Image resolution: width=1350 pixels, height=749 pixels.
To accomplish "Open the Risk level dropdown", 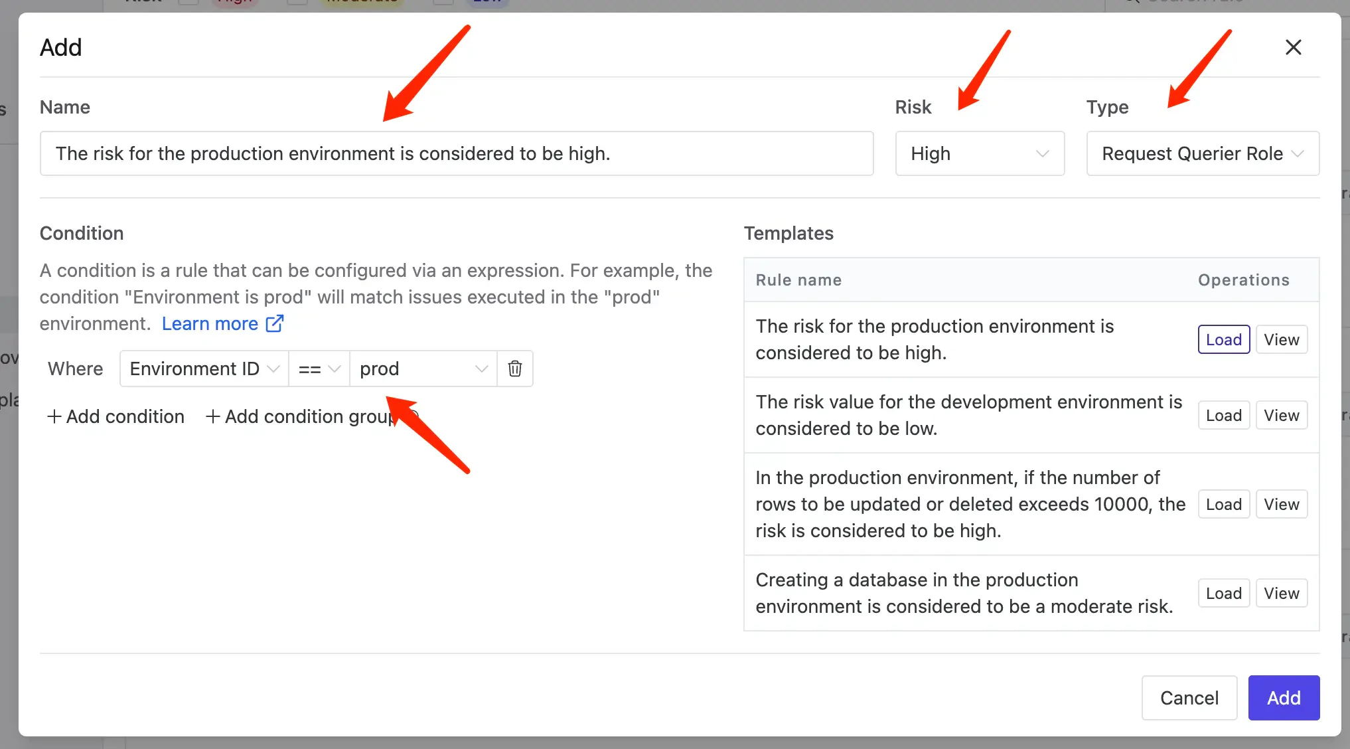I will coord(979,153).
